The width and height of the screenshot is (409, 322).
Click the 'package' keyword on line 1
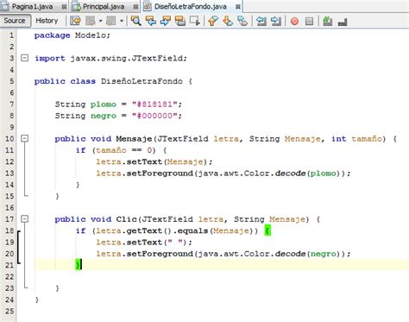click(x=52, y=35)
